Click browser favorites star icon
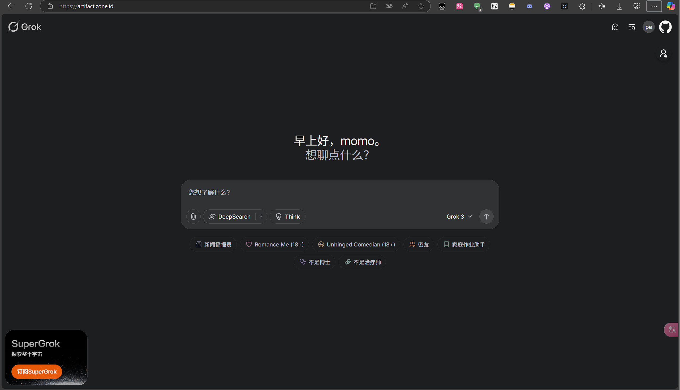Screen dimensions: 680x390 tap(421, 6)
